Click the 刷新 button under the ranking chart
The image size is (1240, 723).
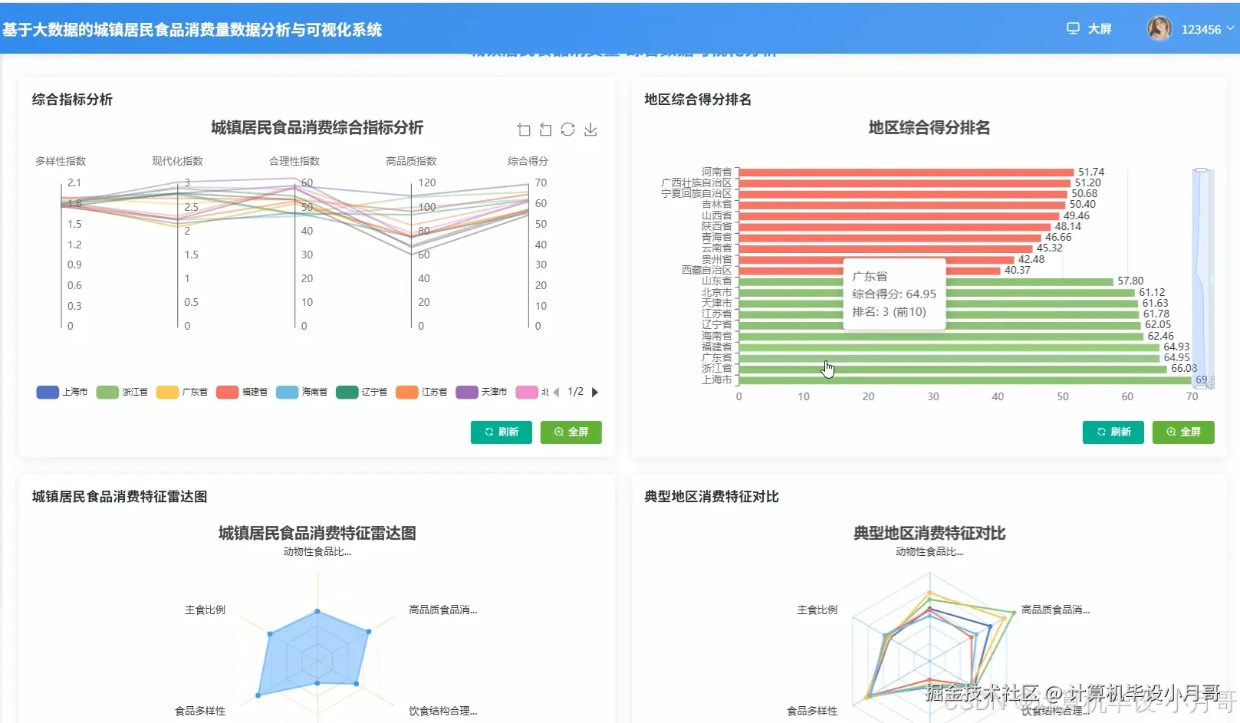pyautogui.click(x=1113, y=432)
